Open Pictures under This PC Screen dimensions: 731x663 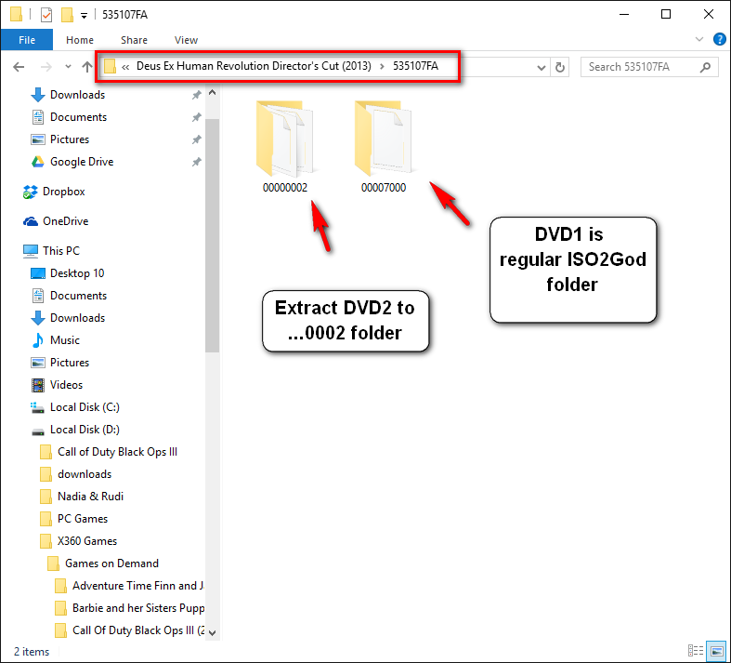point(70,363)
